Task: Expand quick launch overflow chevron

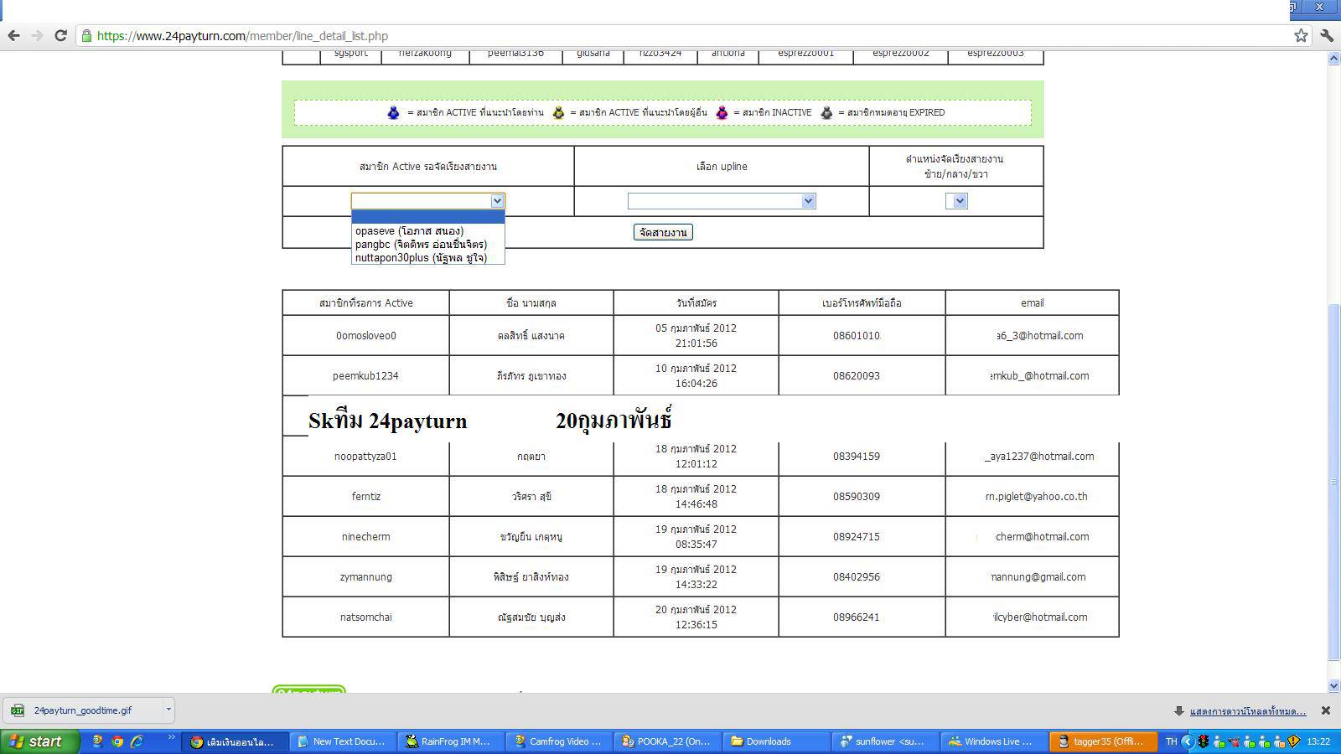Action: [x=171, y=739]
